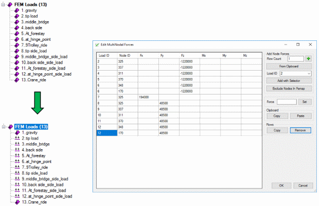Click the purple FEM Loads icon at the top tree root
Viewport: 319px width, 206px height.
tap(10, 4)
